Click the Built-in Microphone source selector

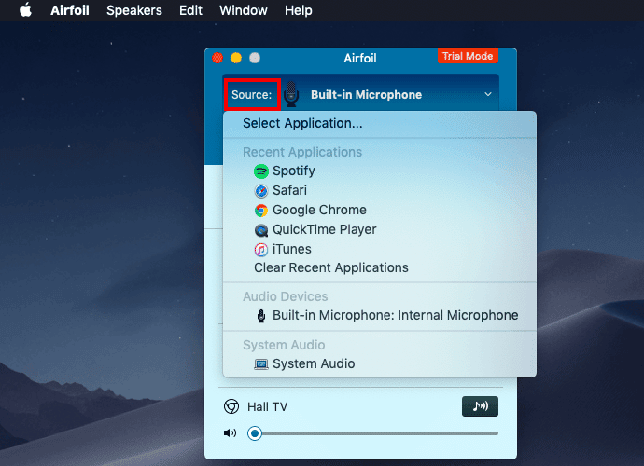click(360, 94)
